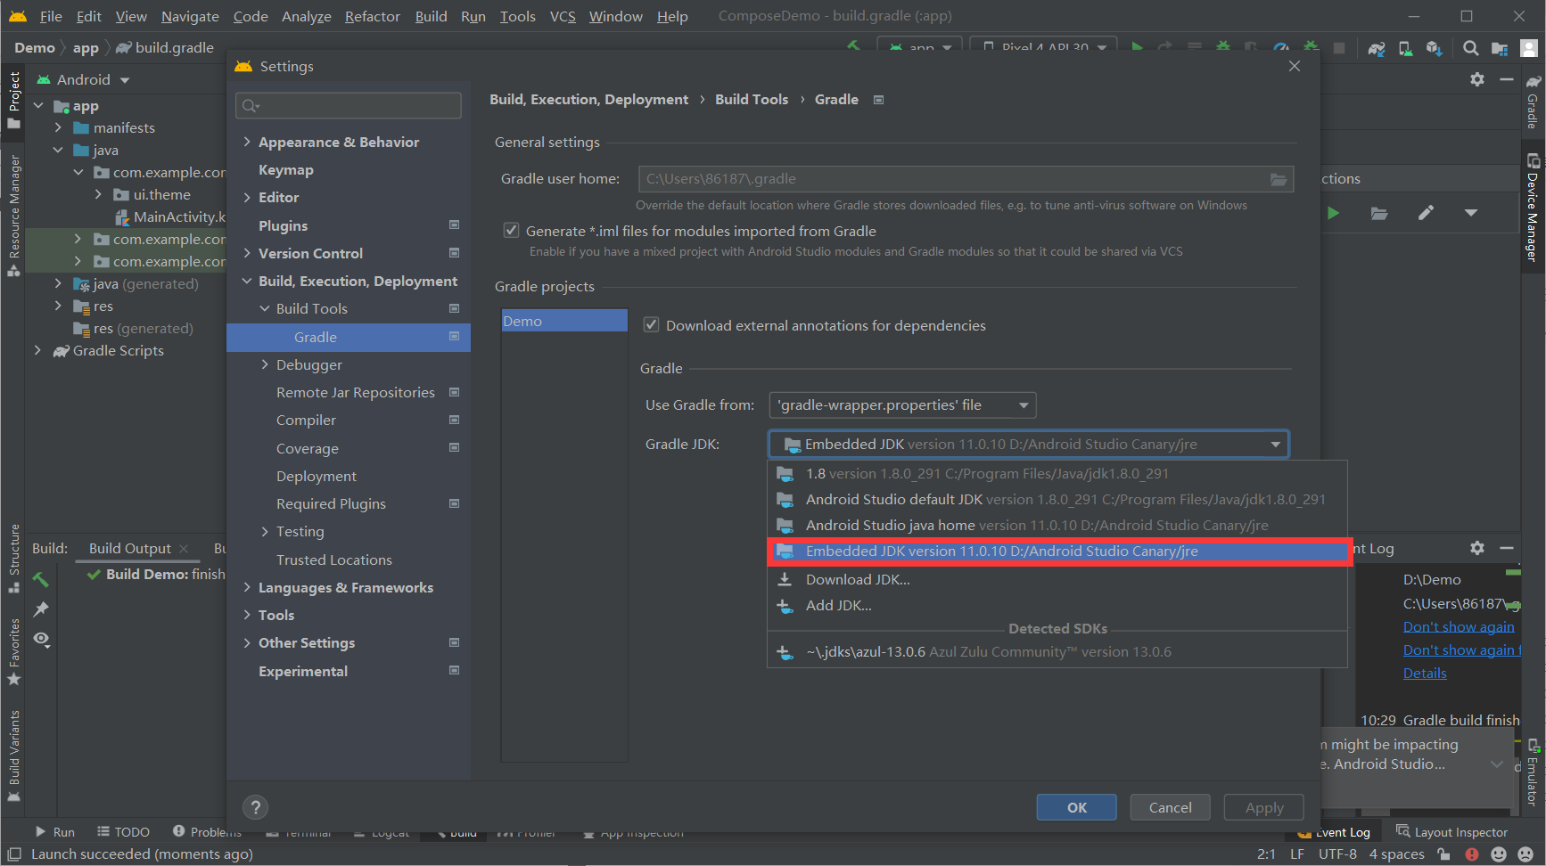The width and height of the screenshot is (1546, 866).
Task: Click the OK button
Action: [1076, 807]
